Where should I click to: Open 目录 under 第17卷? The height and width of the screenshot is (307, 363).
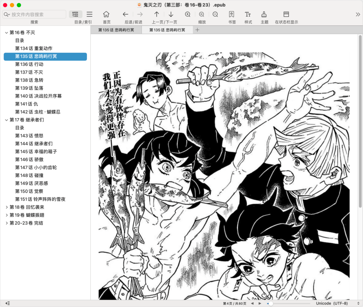[20, 128]
